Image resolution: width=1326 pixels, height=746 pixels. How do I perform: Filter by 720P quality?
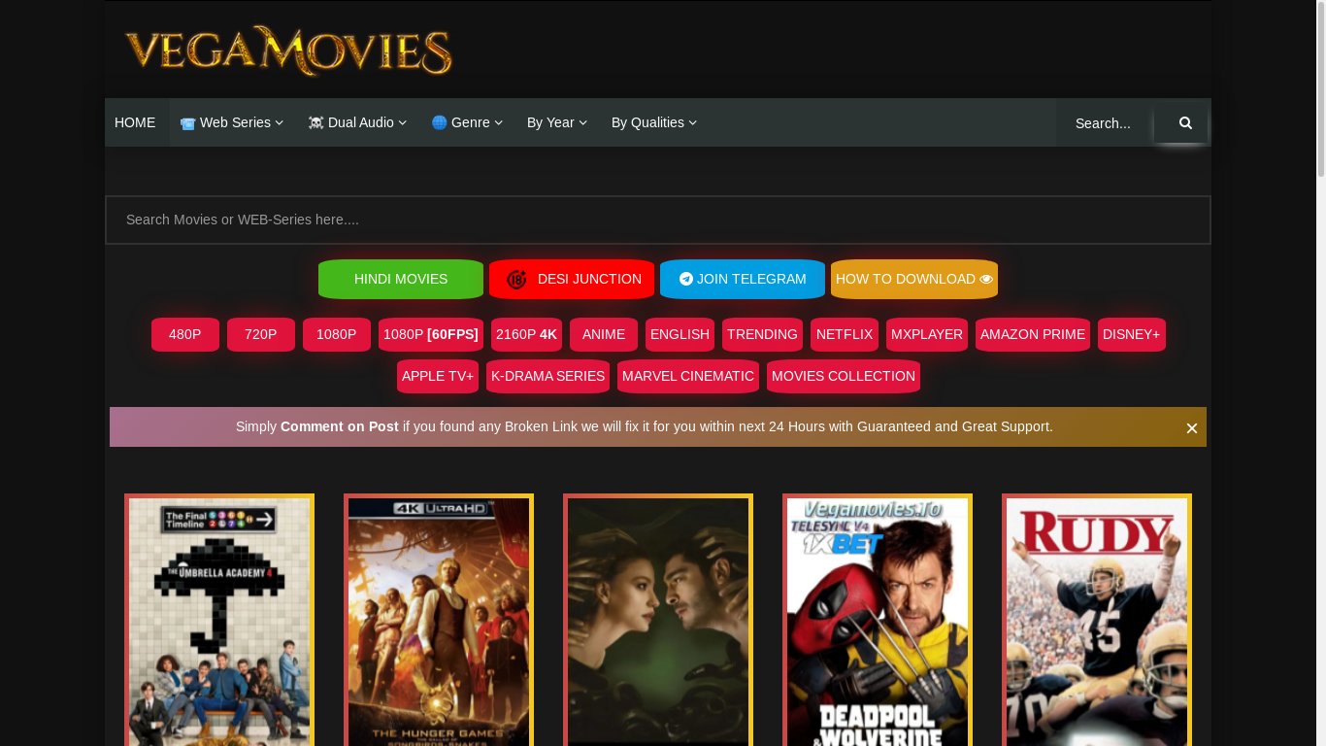(x=261, y=334)
